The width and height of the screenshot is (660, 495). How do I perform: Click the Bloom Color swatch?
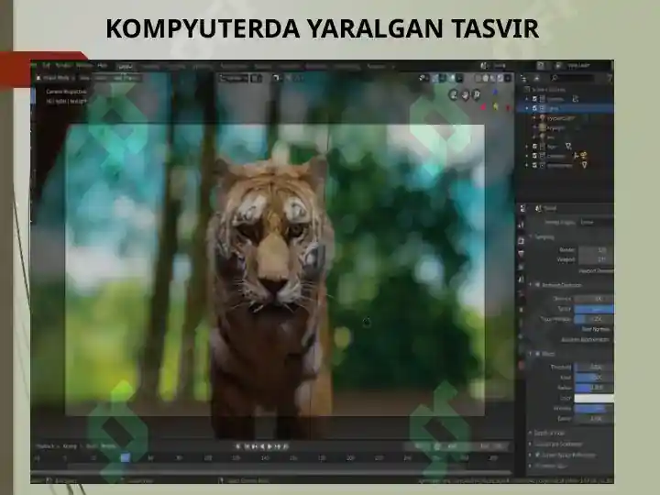(594, 398)
